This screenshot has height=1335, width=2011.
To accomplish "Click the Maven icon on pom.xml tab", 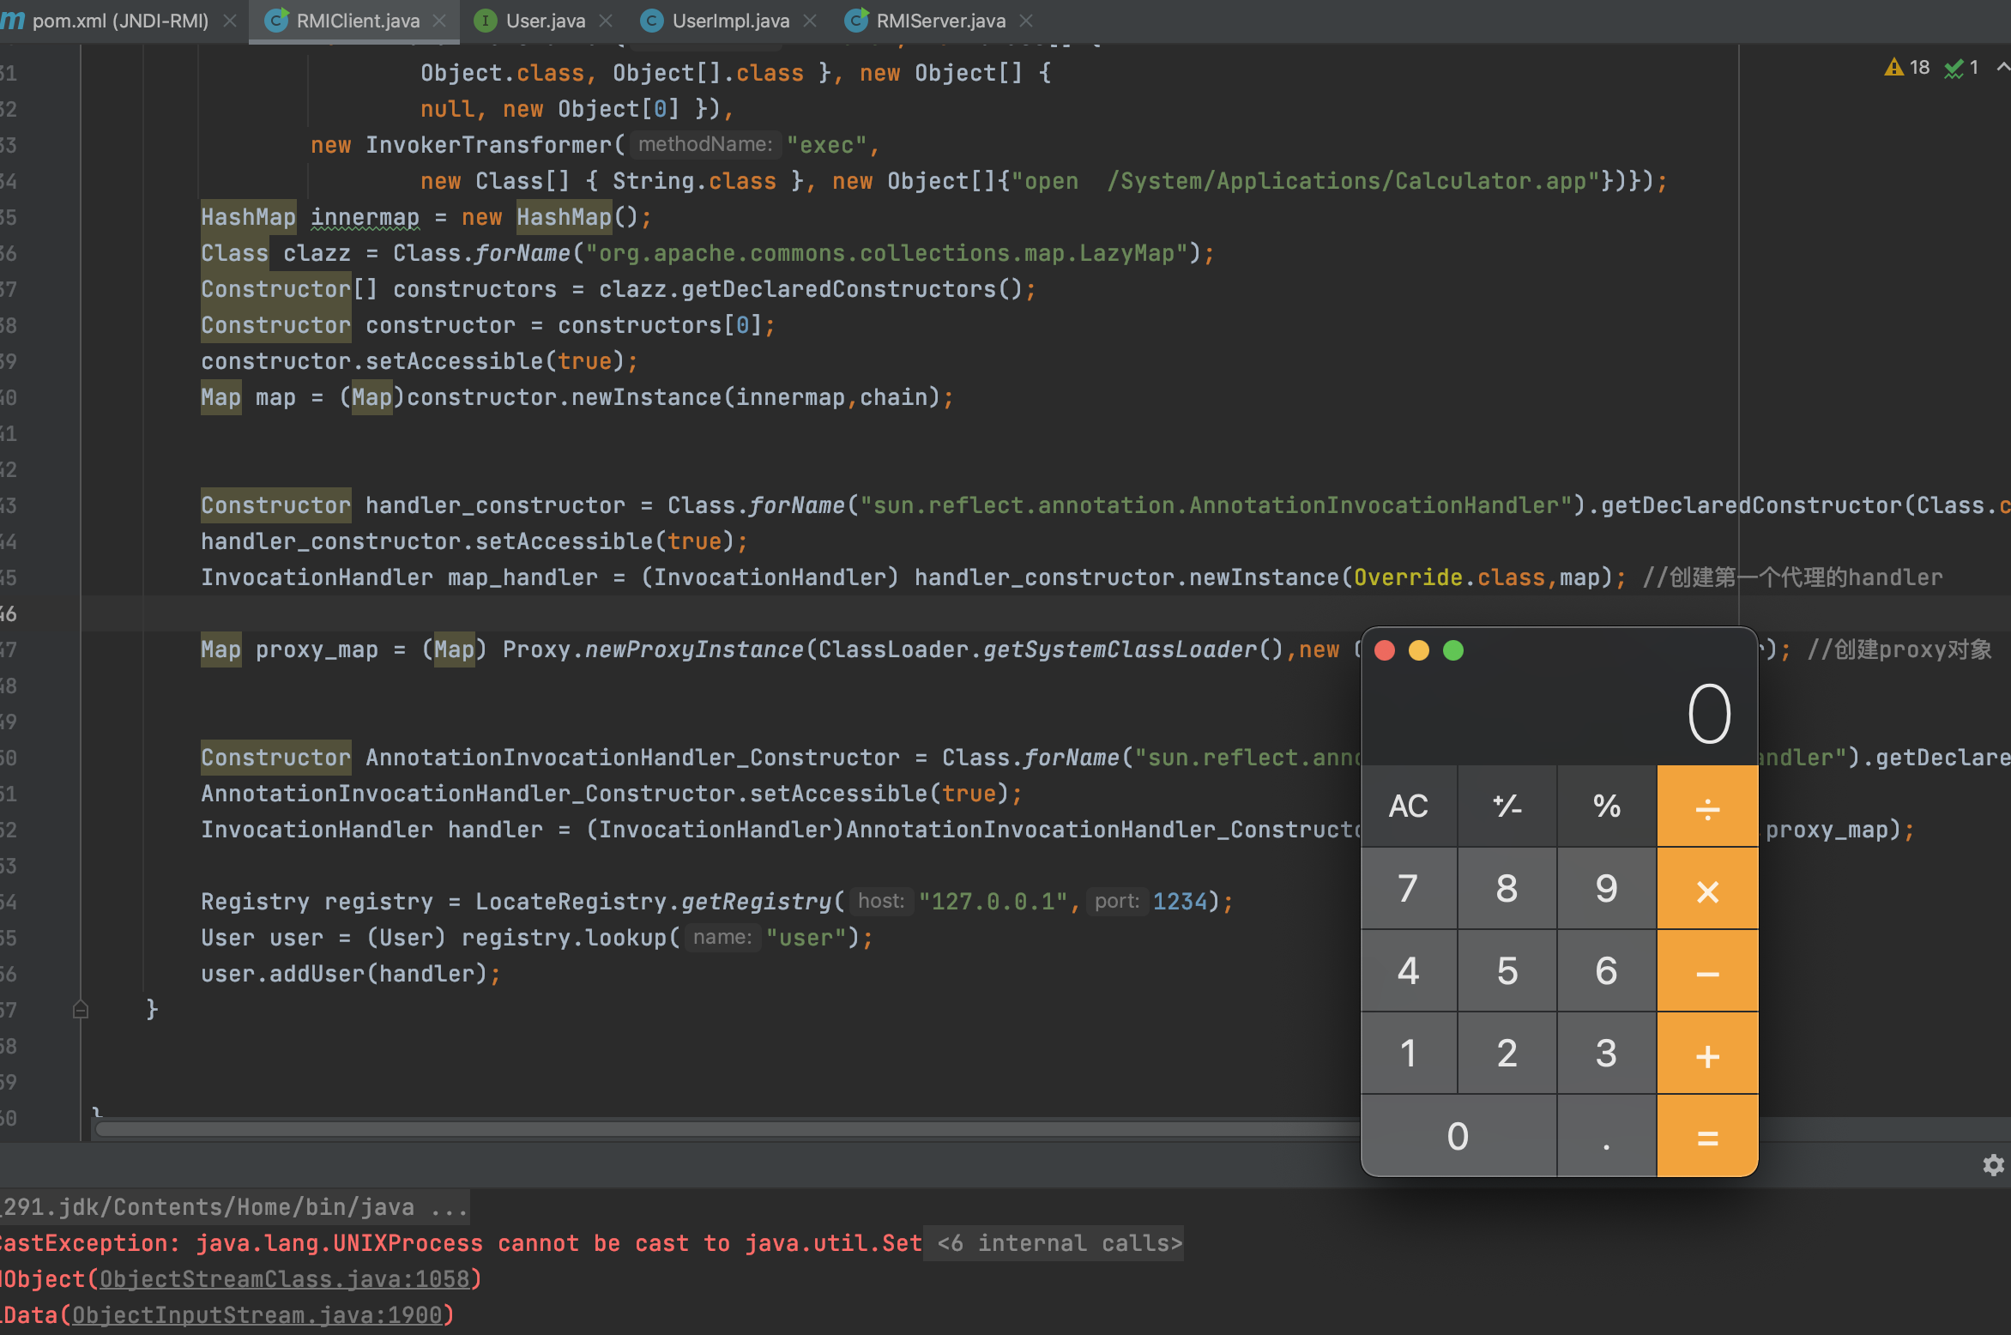I will tap(12, 21).
